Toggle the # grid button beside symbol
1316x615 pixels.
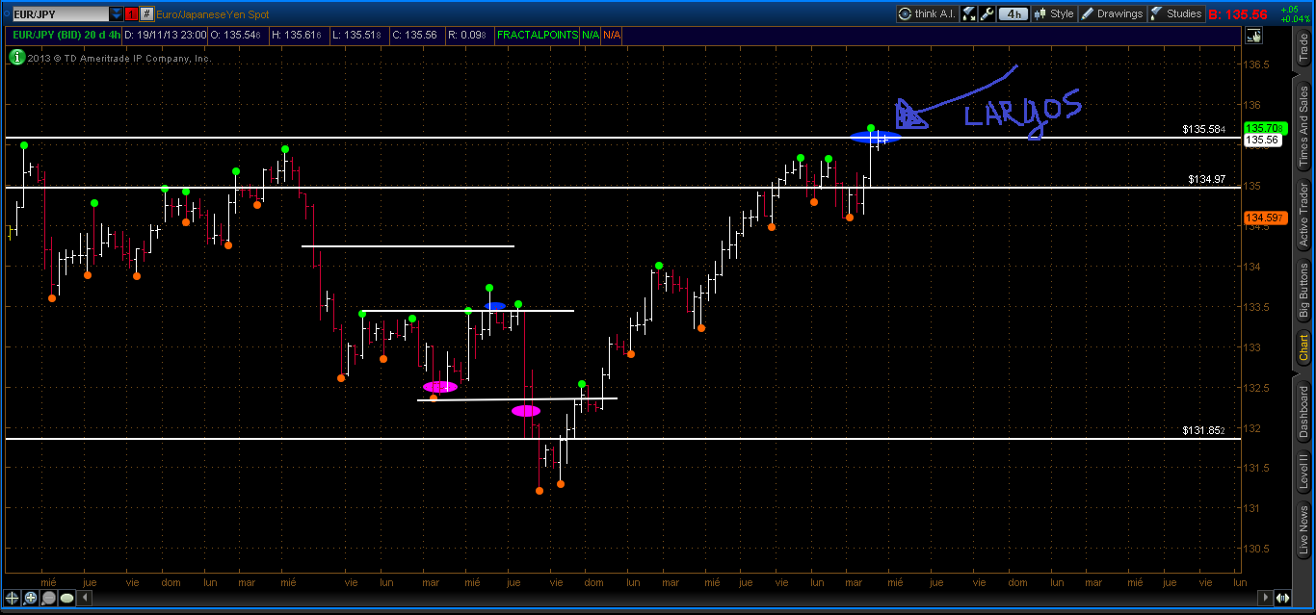click(x=146, y=14)
